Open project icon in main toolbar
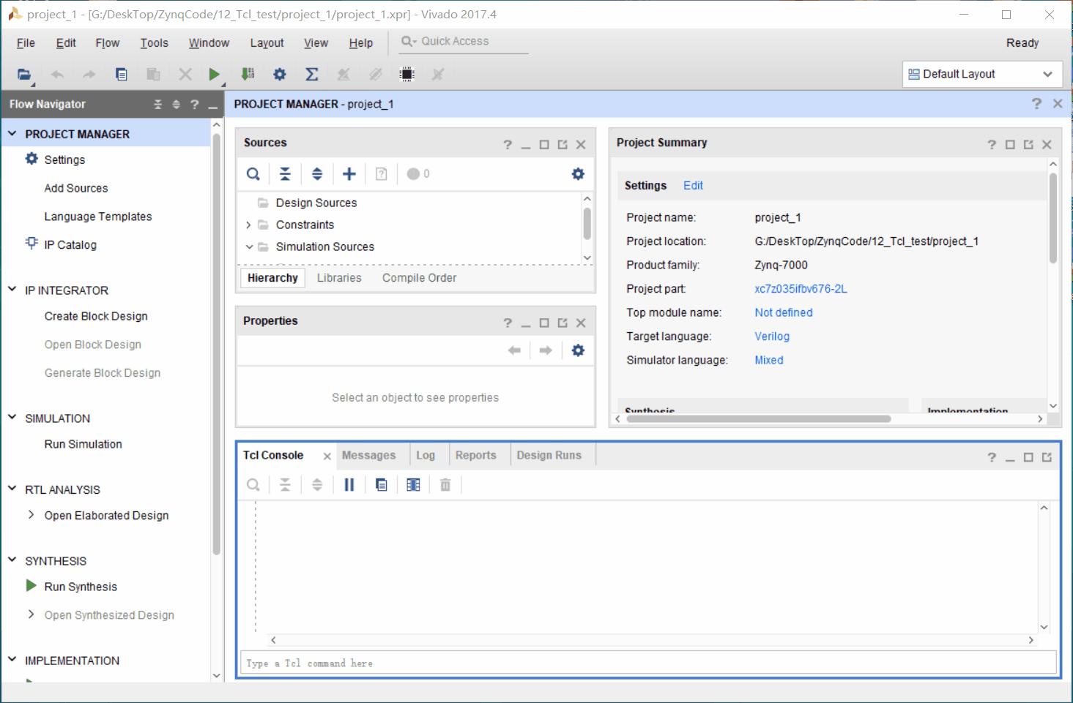1073x703 pixels. (x=24, y=74)
